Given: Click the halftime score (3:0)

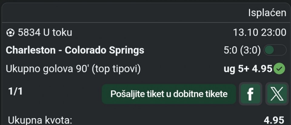Looking at the screenshot, I should pos(250,50).
